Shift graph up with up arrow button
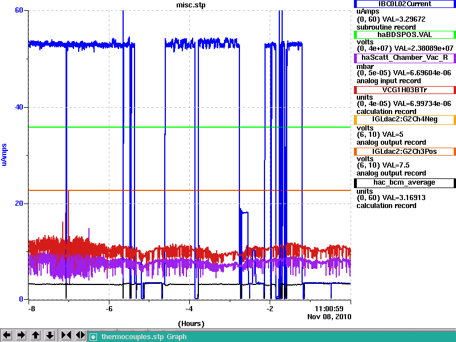The width and height of the screenshot is (456, 342). click(x=35, y=335)
